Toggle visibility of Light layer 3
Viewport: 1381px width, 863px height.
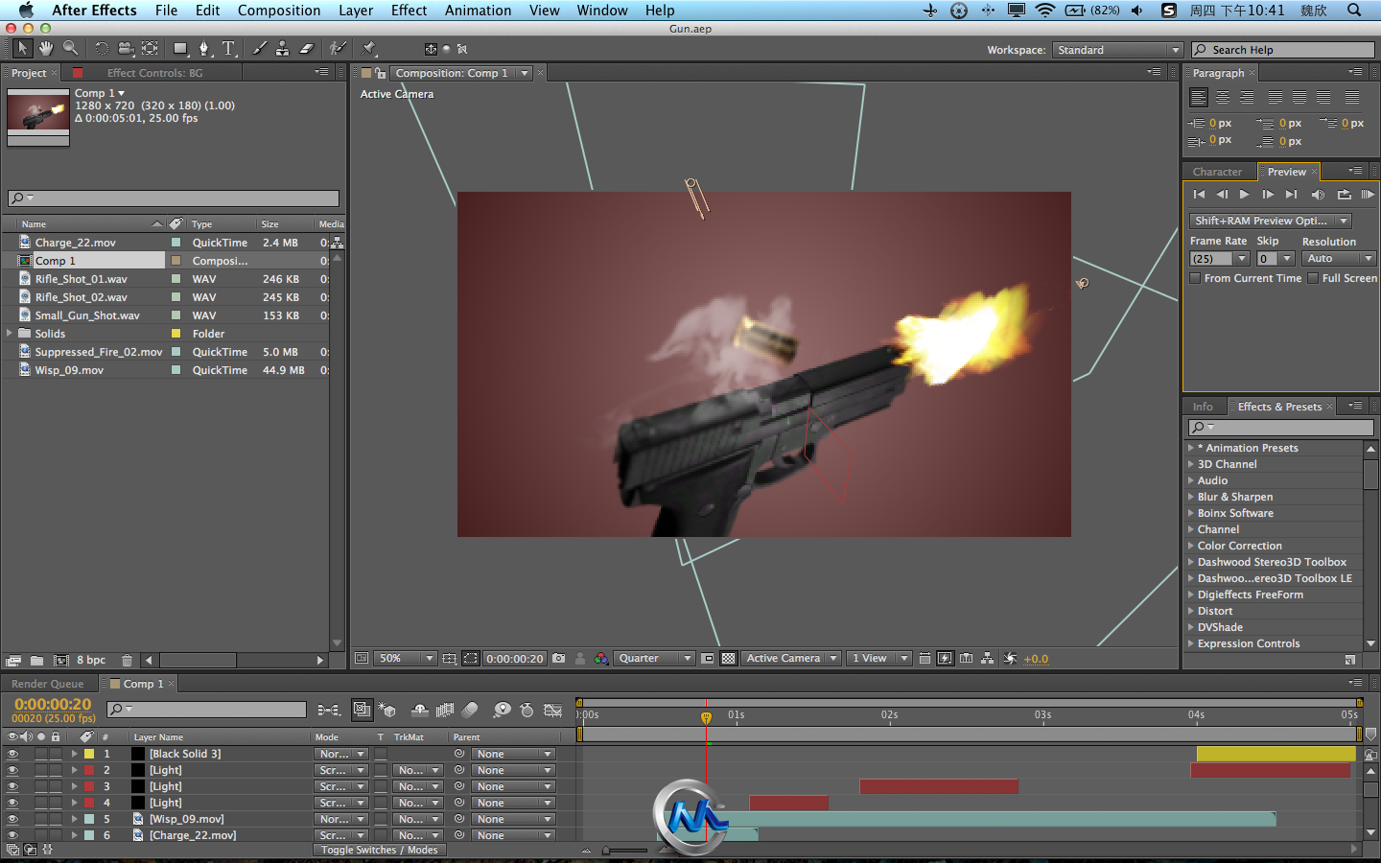pos(12,786)
